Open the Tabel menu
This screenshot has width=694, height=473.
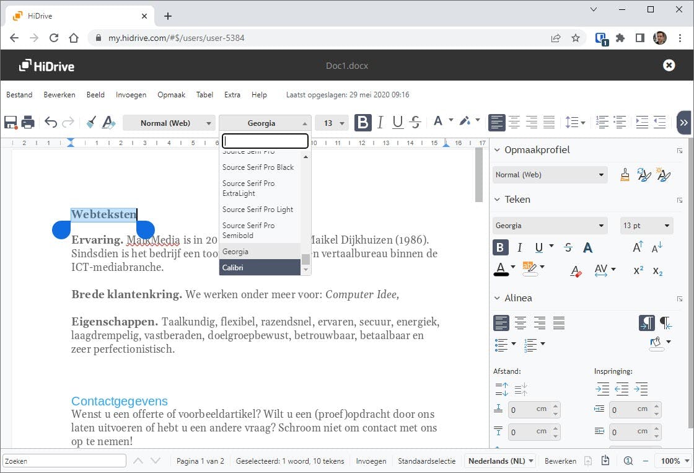pos(204,94)
